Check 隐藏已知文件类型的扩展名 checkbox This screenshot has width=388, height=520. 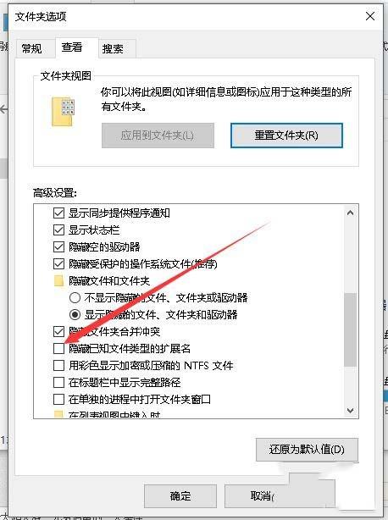pyautogui.click(x=58, y=348)
